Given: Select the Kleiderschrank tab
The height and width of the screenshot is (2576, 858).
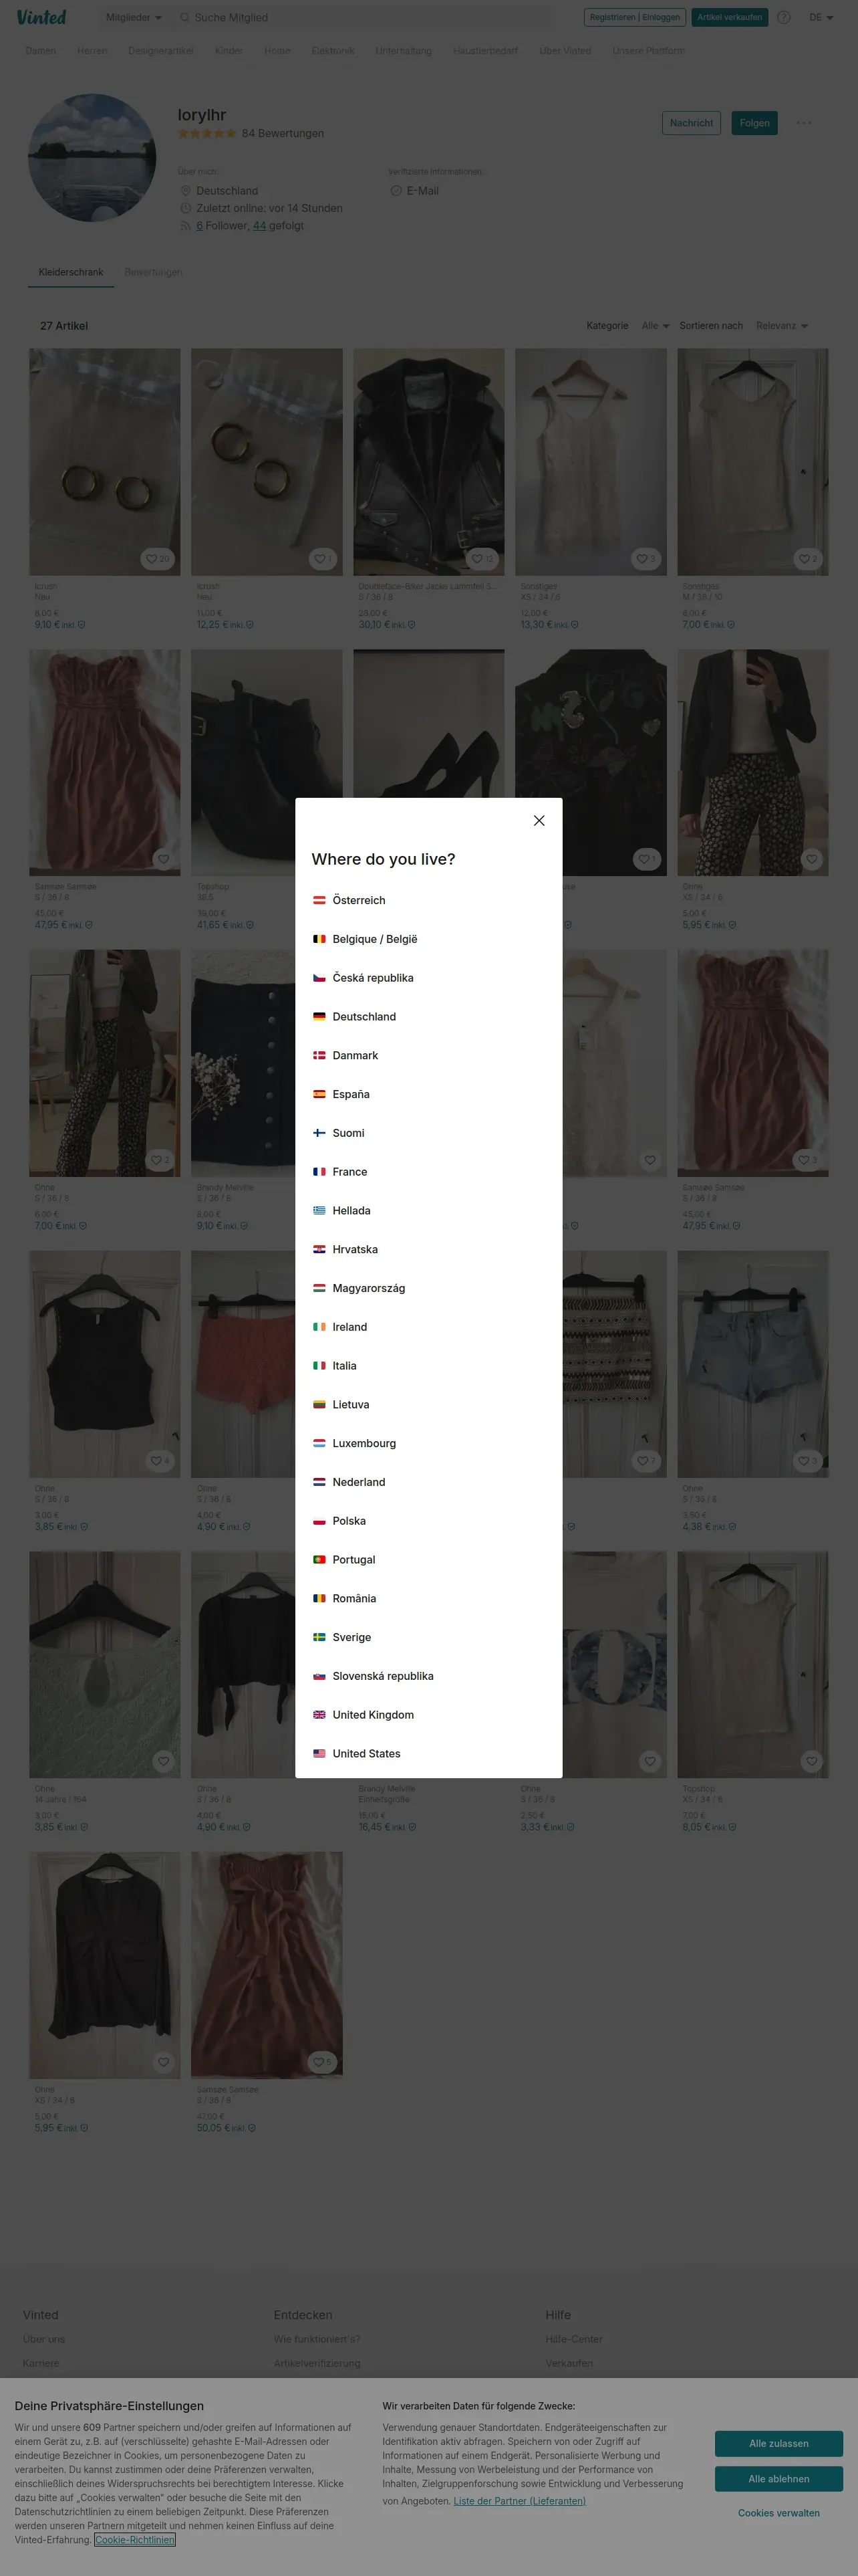Looking at the screenshot, I should tap(71, 272).
